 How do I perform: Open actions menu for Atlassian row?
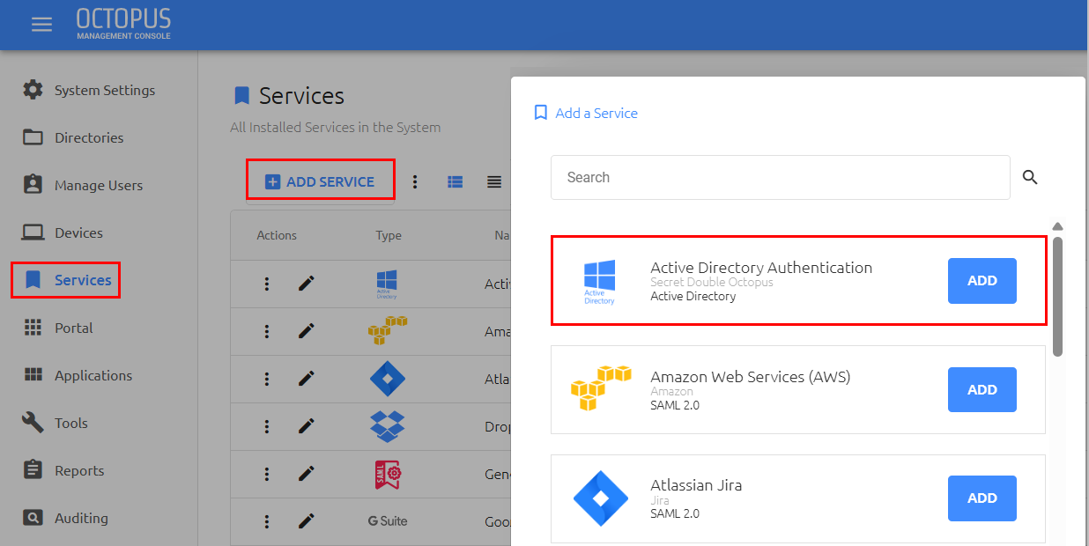pos(267,379)
